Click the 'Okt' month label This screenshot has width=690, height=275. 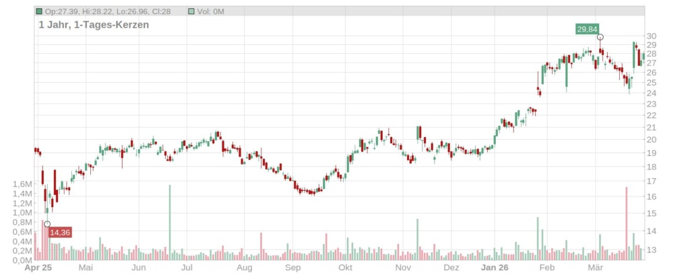346,268
